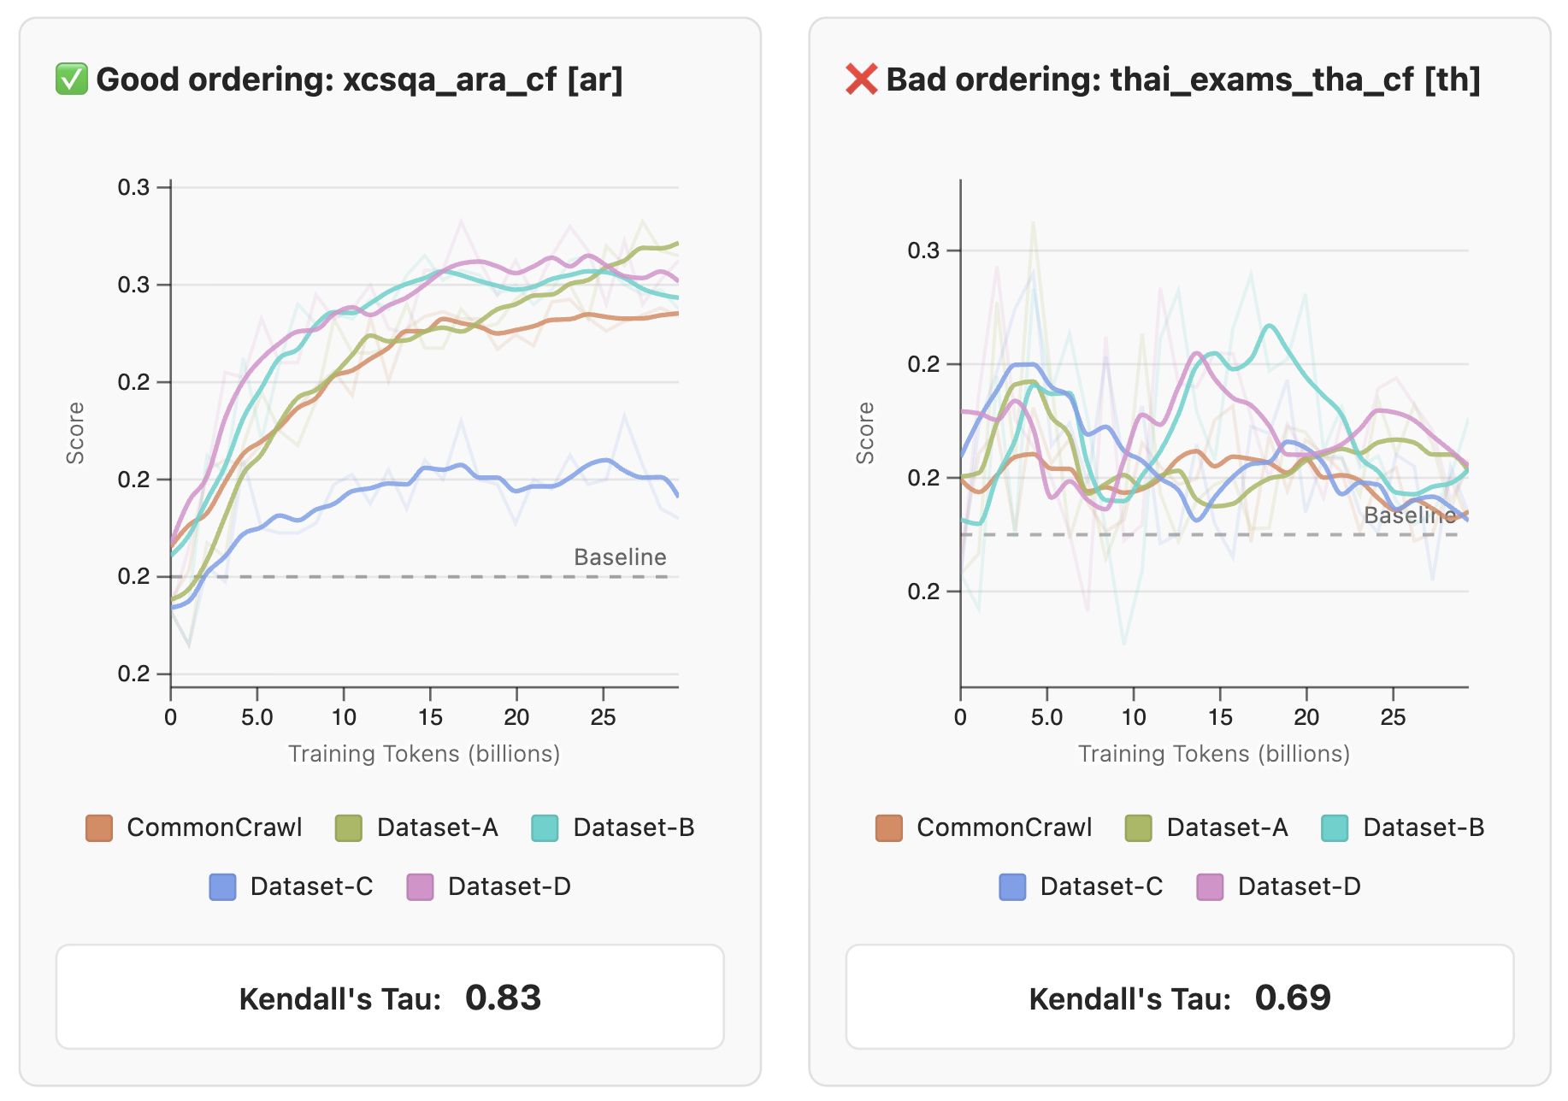Click the green checkmark icon beside Good ordering

coord(71,79)
